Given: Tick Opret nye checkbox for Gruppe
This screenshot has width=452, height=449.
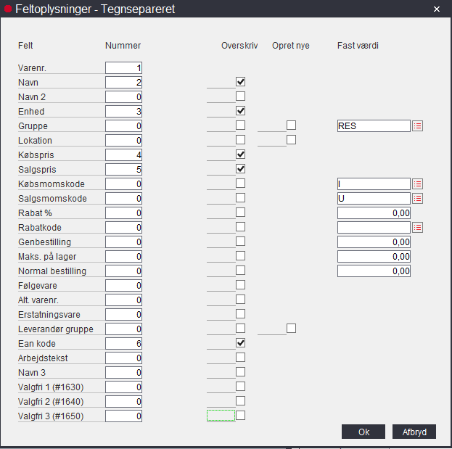Looking at the screenshot, I should (x=291, y=125).
